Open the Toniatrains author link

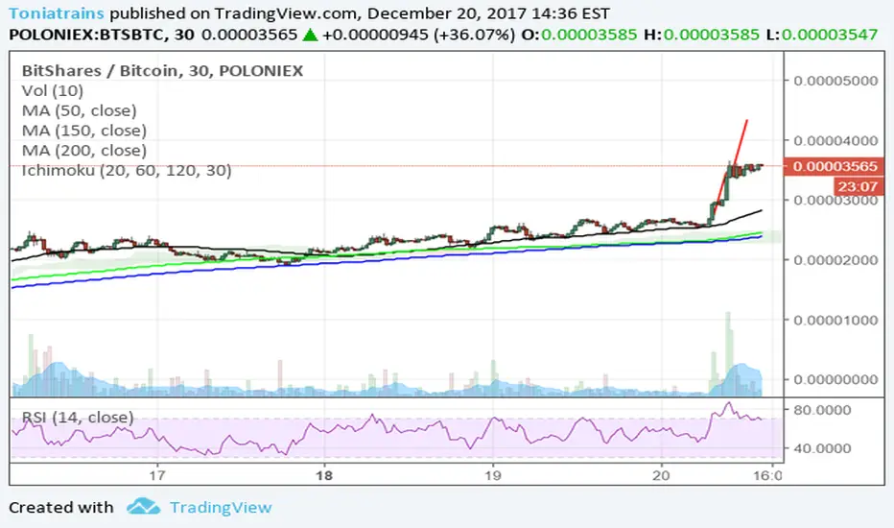[x=57, y=13]
